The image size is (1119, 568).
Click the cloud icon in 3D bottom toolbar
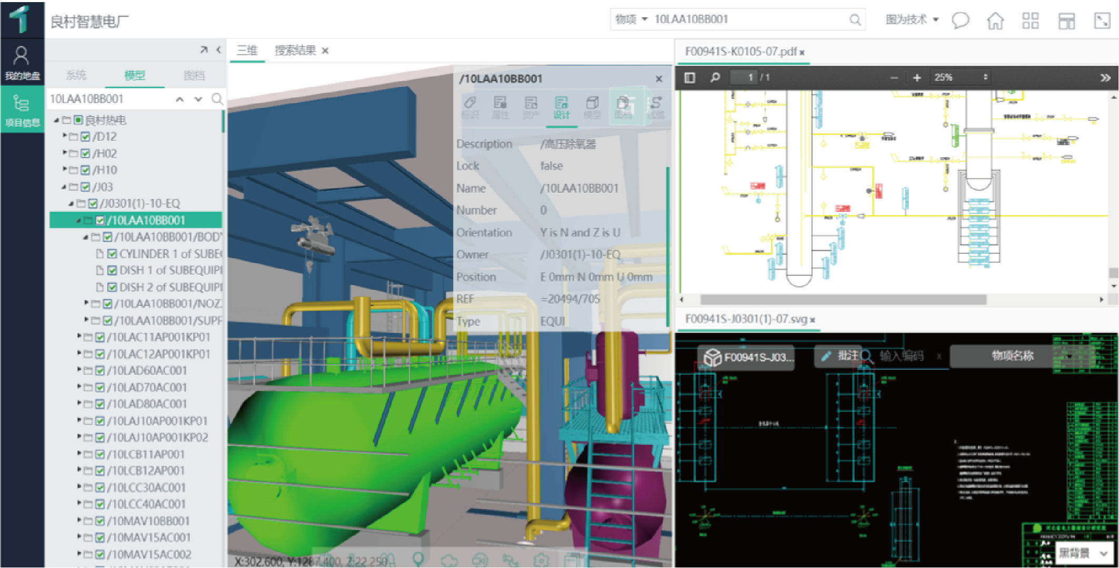(x=449, y=560)
